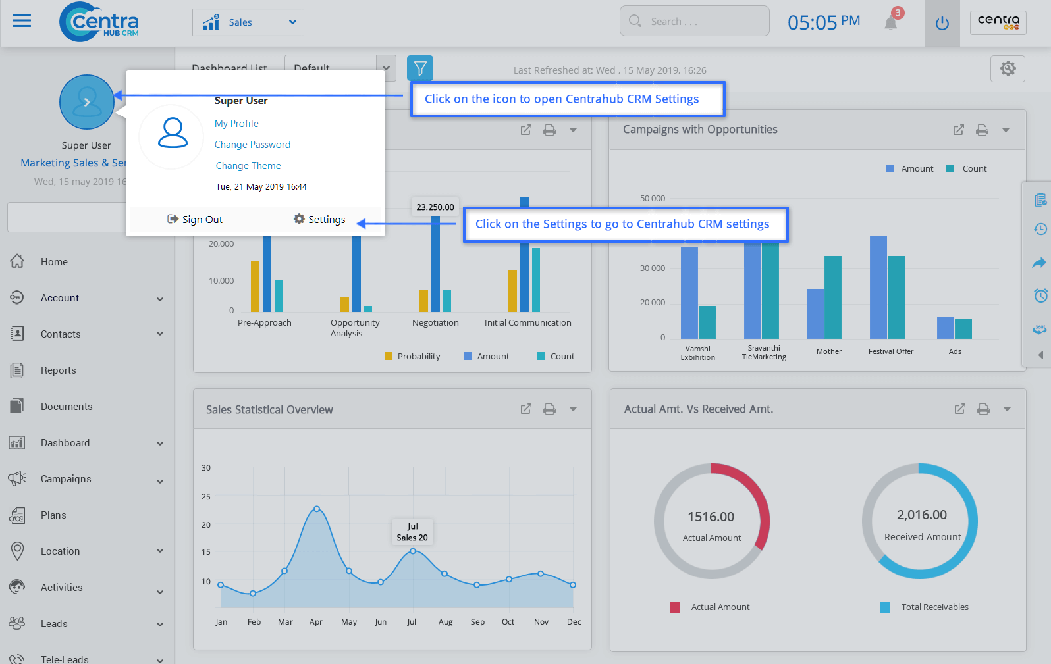Open dashboard gear settings icon

pyautogui.click(x=1008, y=68)
